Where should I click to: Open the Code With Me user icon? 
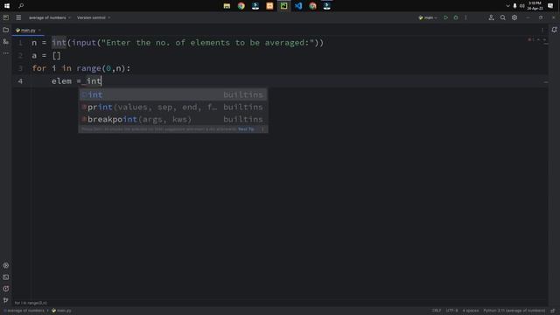pos(491,17)
